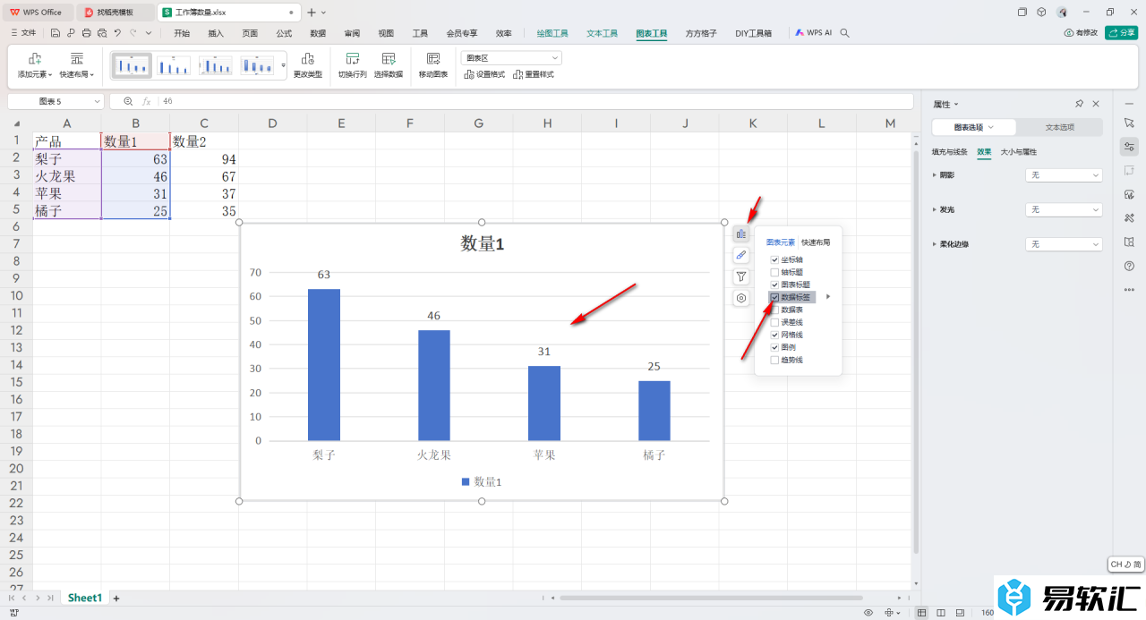1146x620 pixels.
Task: Click the selection arrow icon in right sidebar
Action: coord(1129,122)
